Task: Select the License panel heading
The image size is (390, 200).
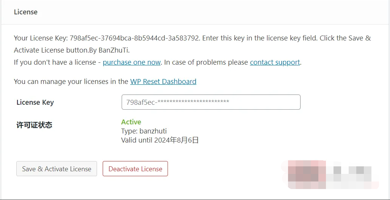Action: click(26, 12)
